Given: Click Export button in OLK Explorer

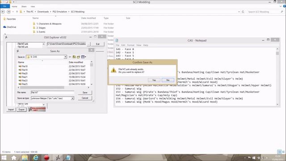Looking at the screenshot, I should 21,110.
